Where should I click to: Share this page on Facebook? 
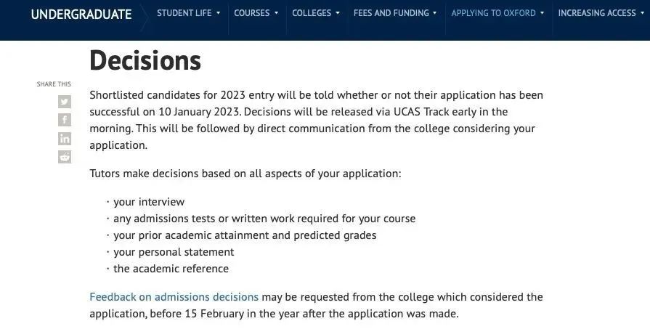pyautogui.click(x=65, y=120)
